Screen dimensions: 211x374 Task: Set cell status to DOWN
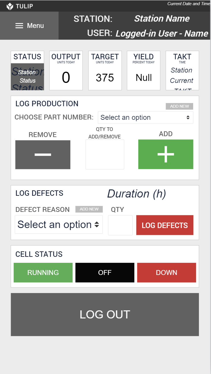coord(166,272)
